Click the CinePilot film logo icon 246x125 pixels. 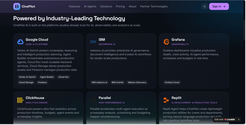point(17,6)
